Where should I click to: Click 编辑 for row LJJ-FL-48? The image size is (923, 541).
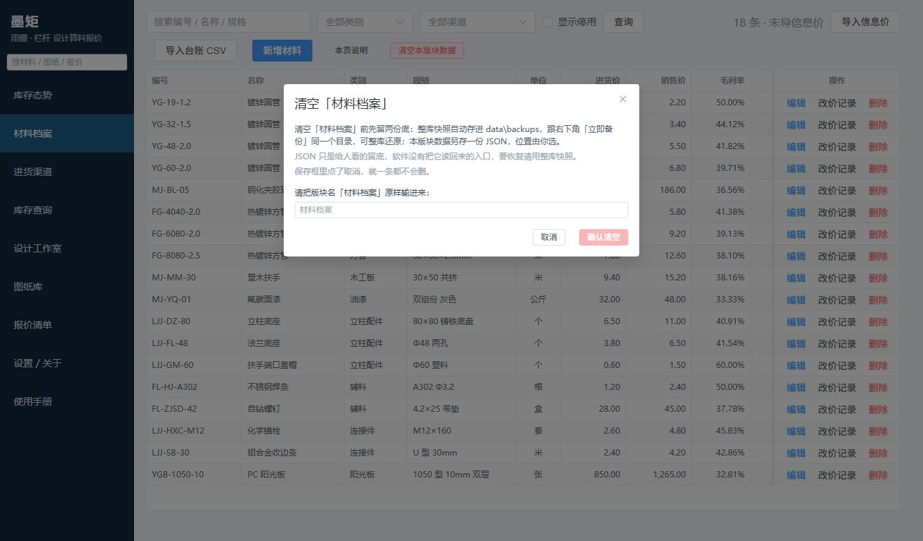pyautogui.click(x=796, y=344)
